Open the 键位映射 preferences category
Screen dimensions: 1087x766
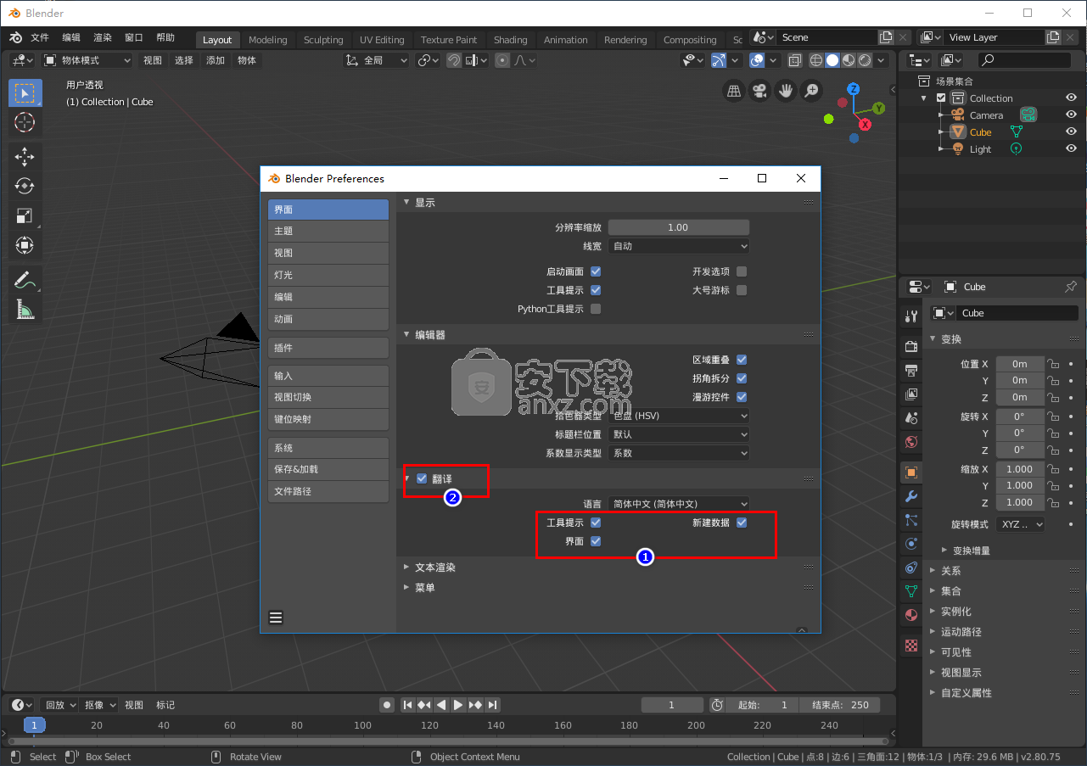(x=328, y=419)
